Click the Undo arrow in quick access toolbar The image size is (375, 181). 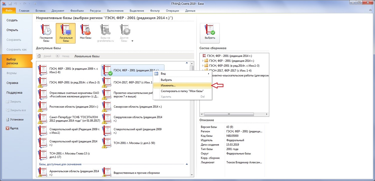pyautogui.click(x=15, y=4)
